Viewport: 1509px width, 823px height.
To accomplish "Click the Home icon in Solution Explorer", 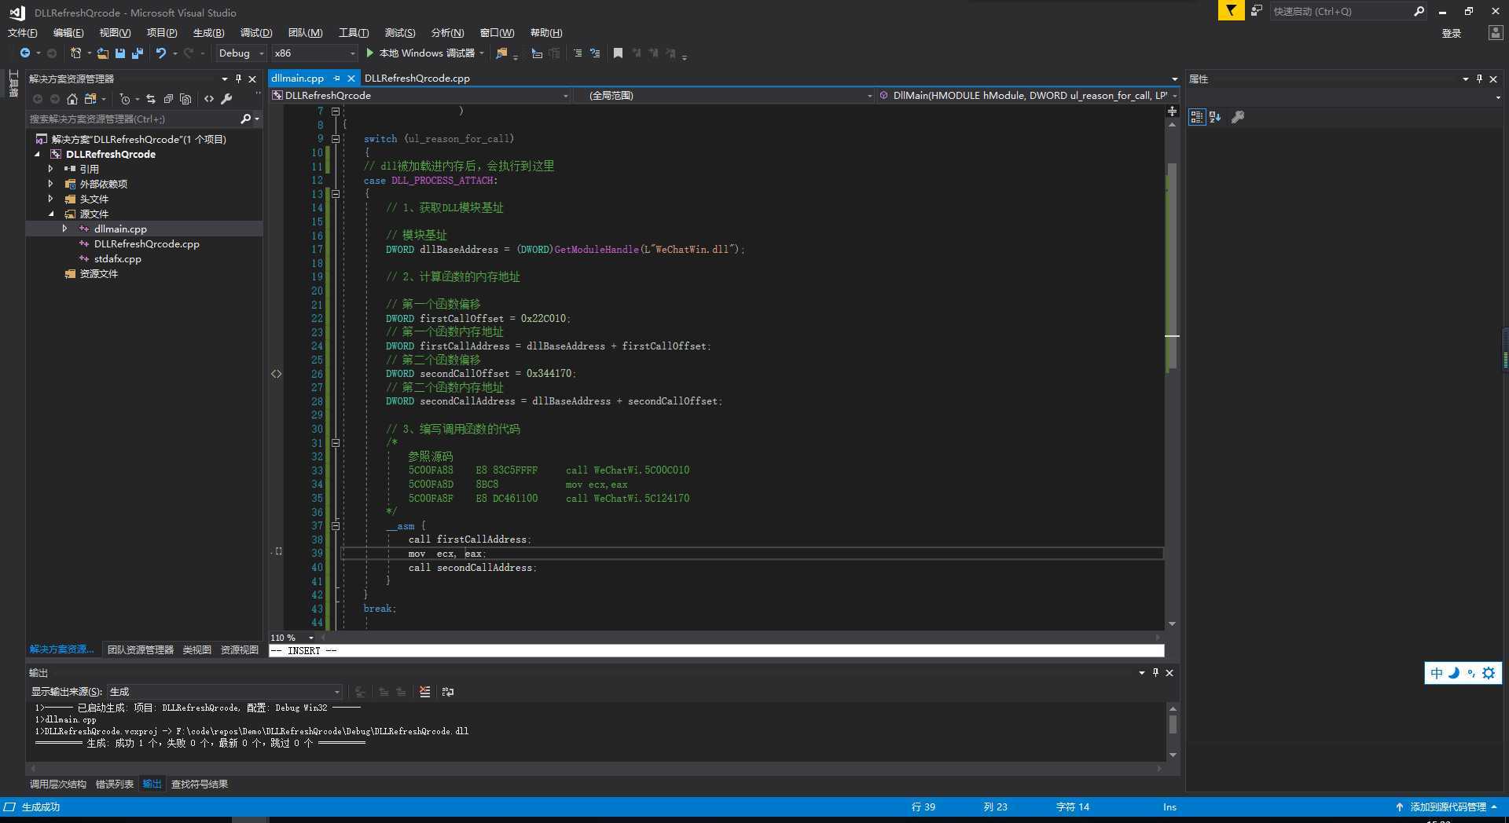I will (72, 99).
